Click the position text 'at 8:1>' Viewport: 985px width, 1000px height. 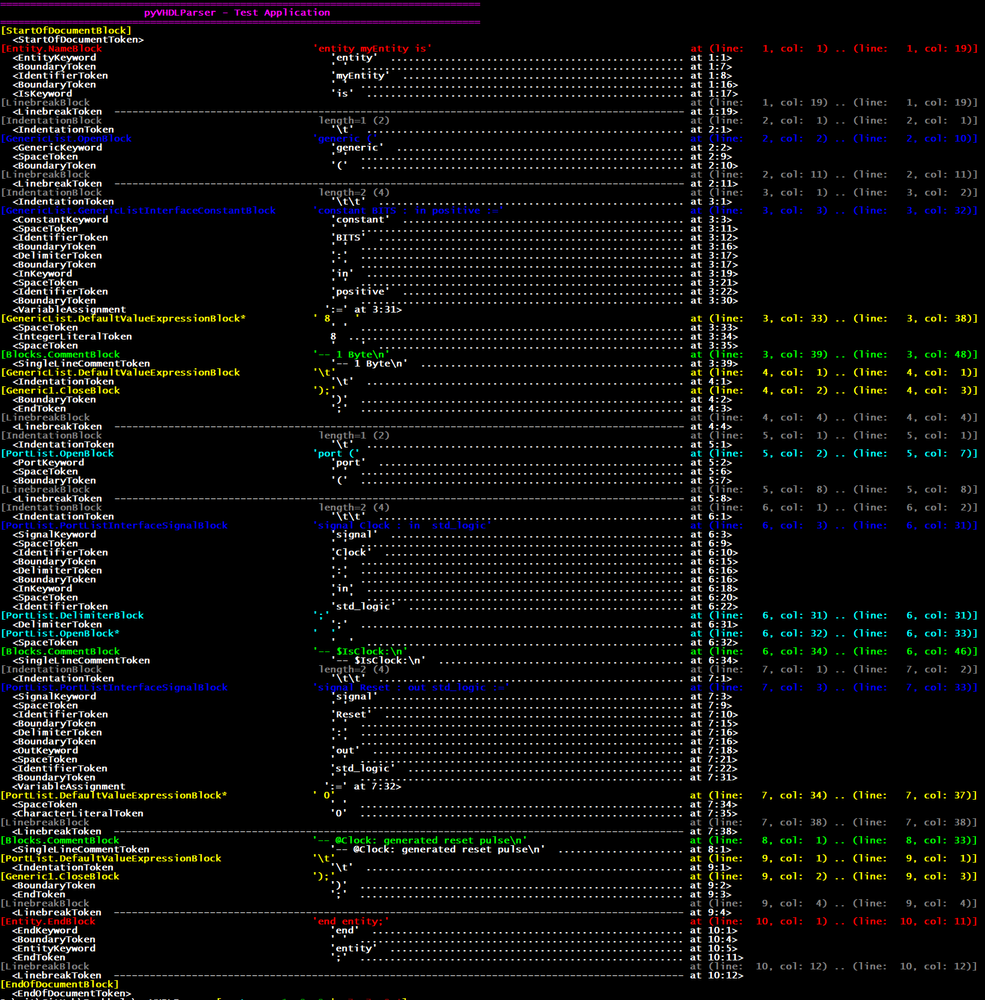[711, 849]
